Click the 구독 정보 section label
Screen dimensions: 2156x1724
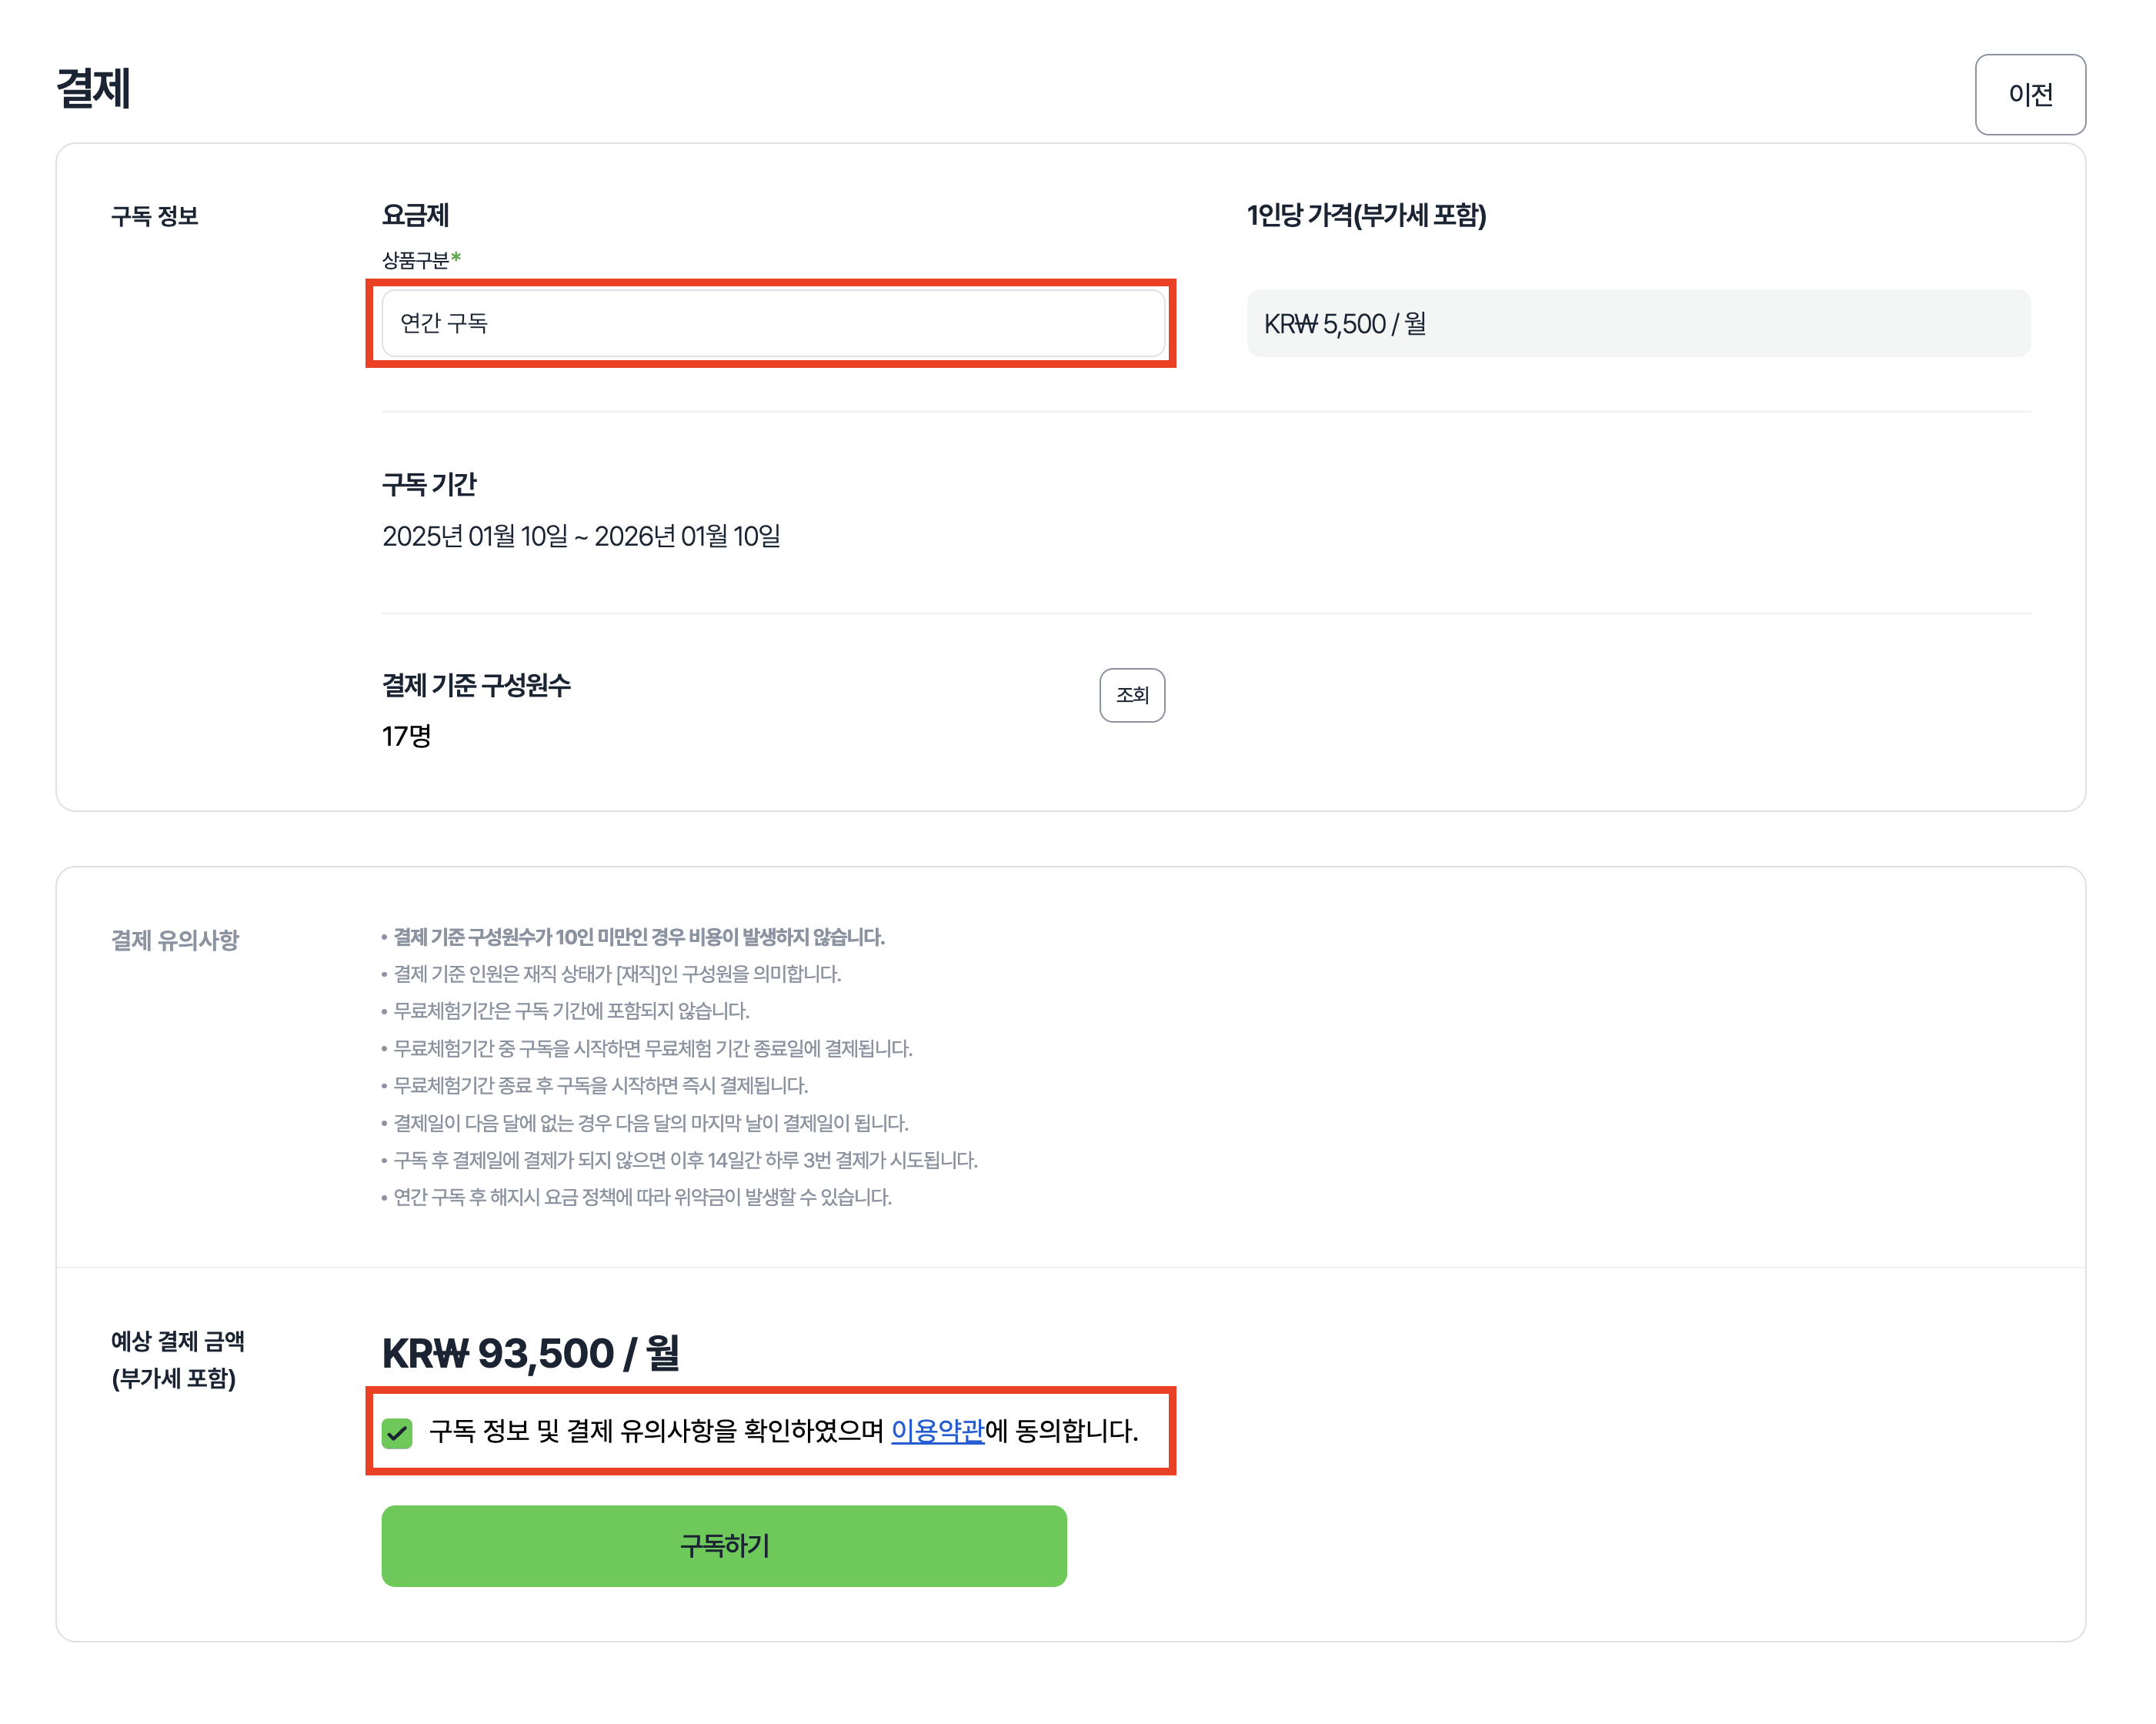pos(154,216)
